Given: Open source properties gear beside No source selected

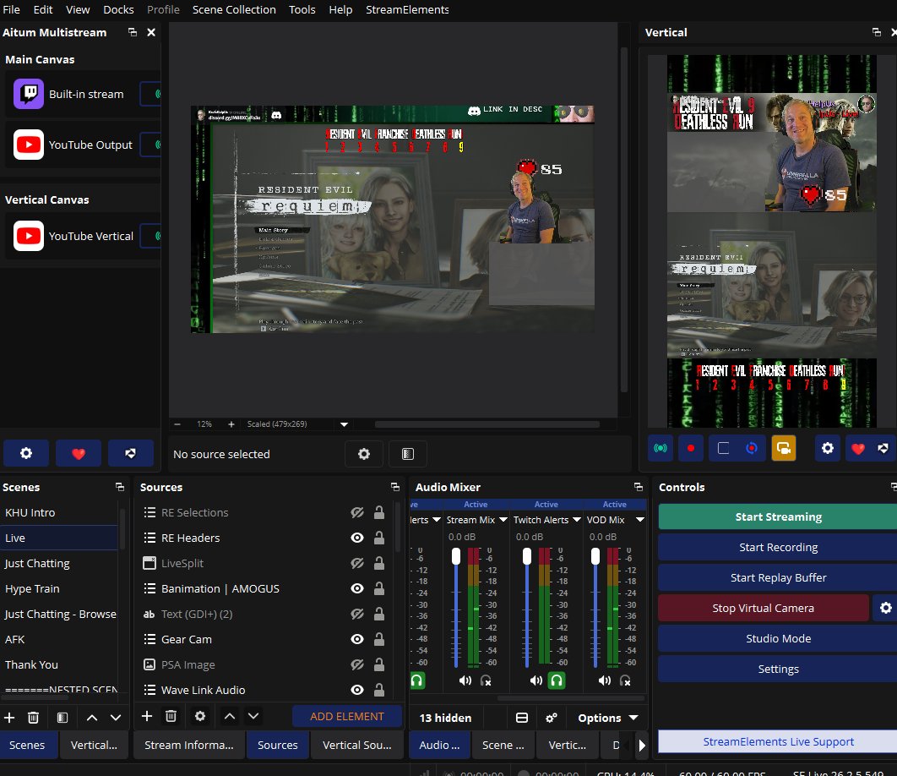Looking at the screenshot, I should (x=364, y=454).
